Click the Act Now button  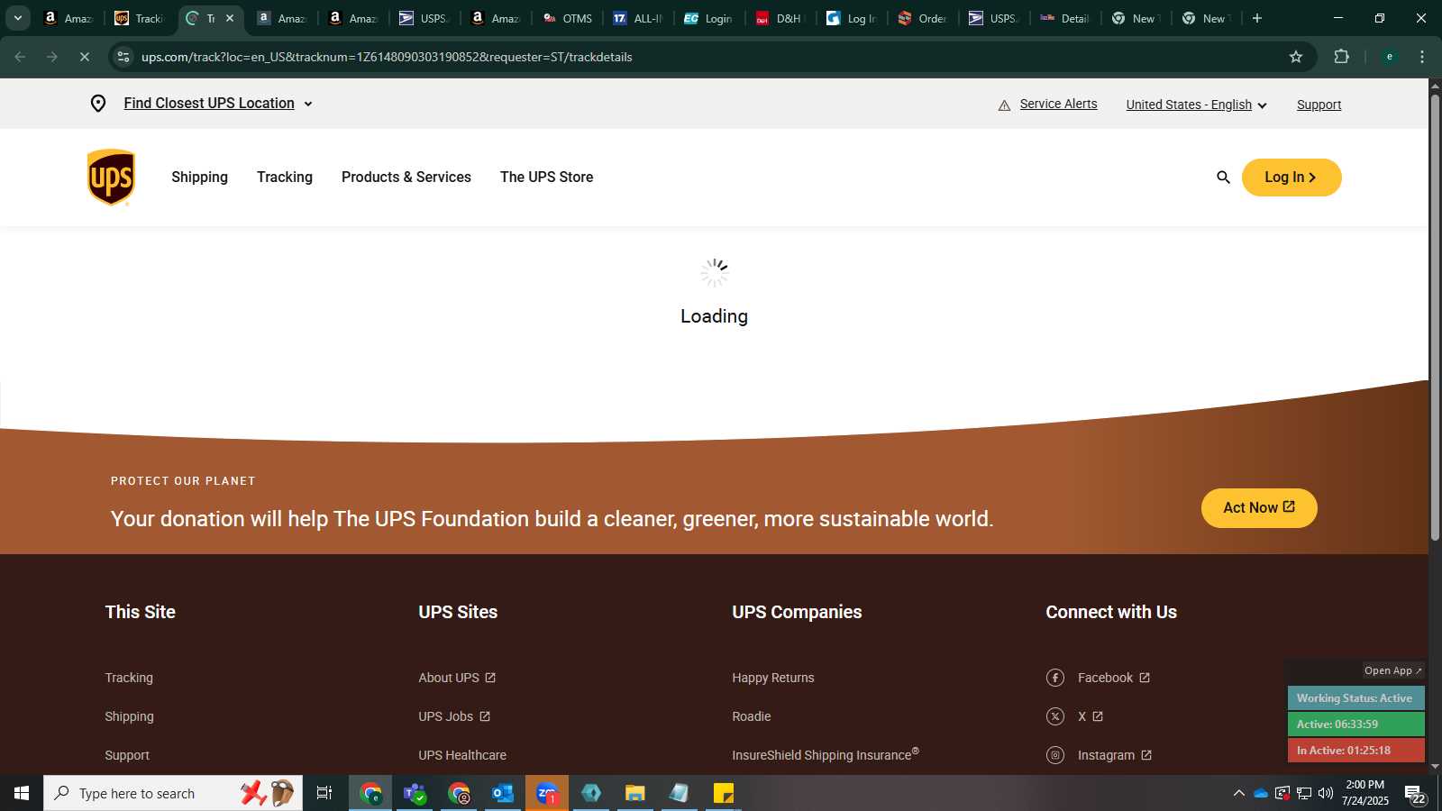pyautogui.click(x=1259, y=508)
